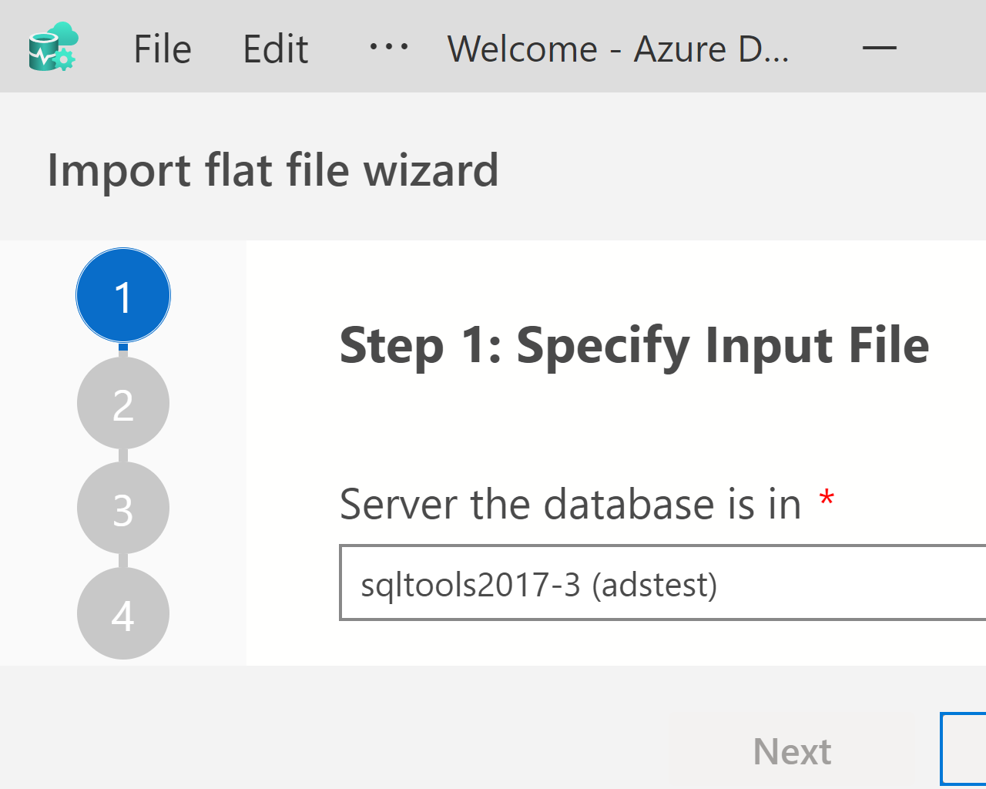Jump to the step 3 wizard indicator
986x789 pixels.
click(122, 508)
